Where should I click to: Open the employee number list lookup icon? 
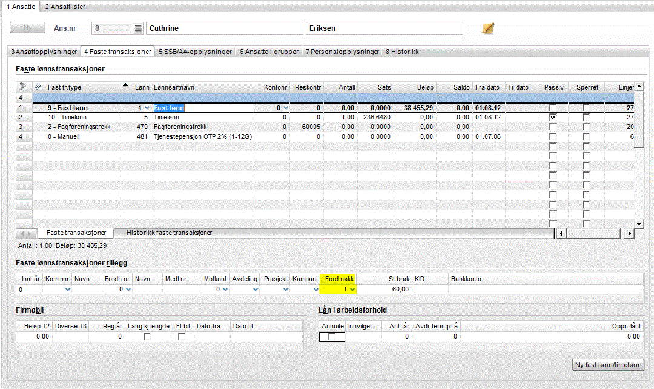[x=138, y=28]
